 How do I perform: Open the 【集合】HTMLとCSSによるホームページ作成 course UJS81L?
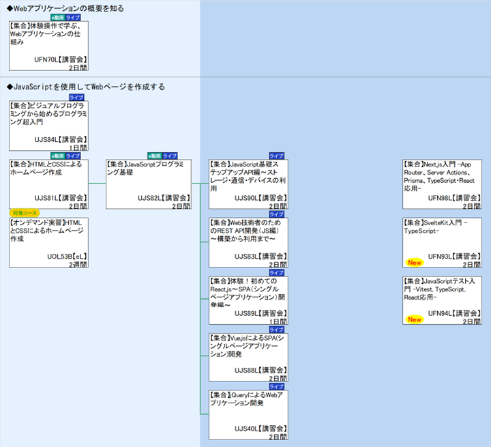[x=48, y=184]
